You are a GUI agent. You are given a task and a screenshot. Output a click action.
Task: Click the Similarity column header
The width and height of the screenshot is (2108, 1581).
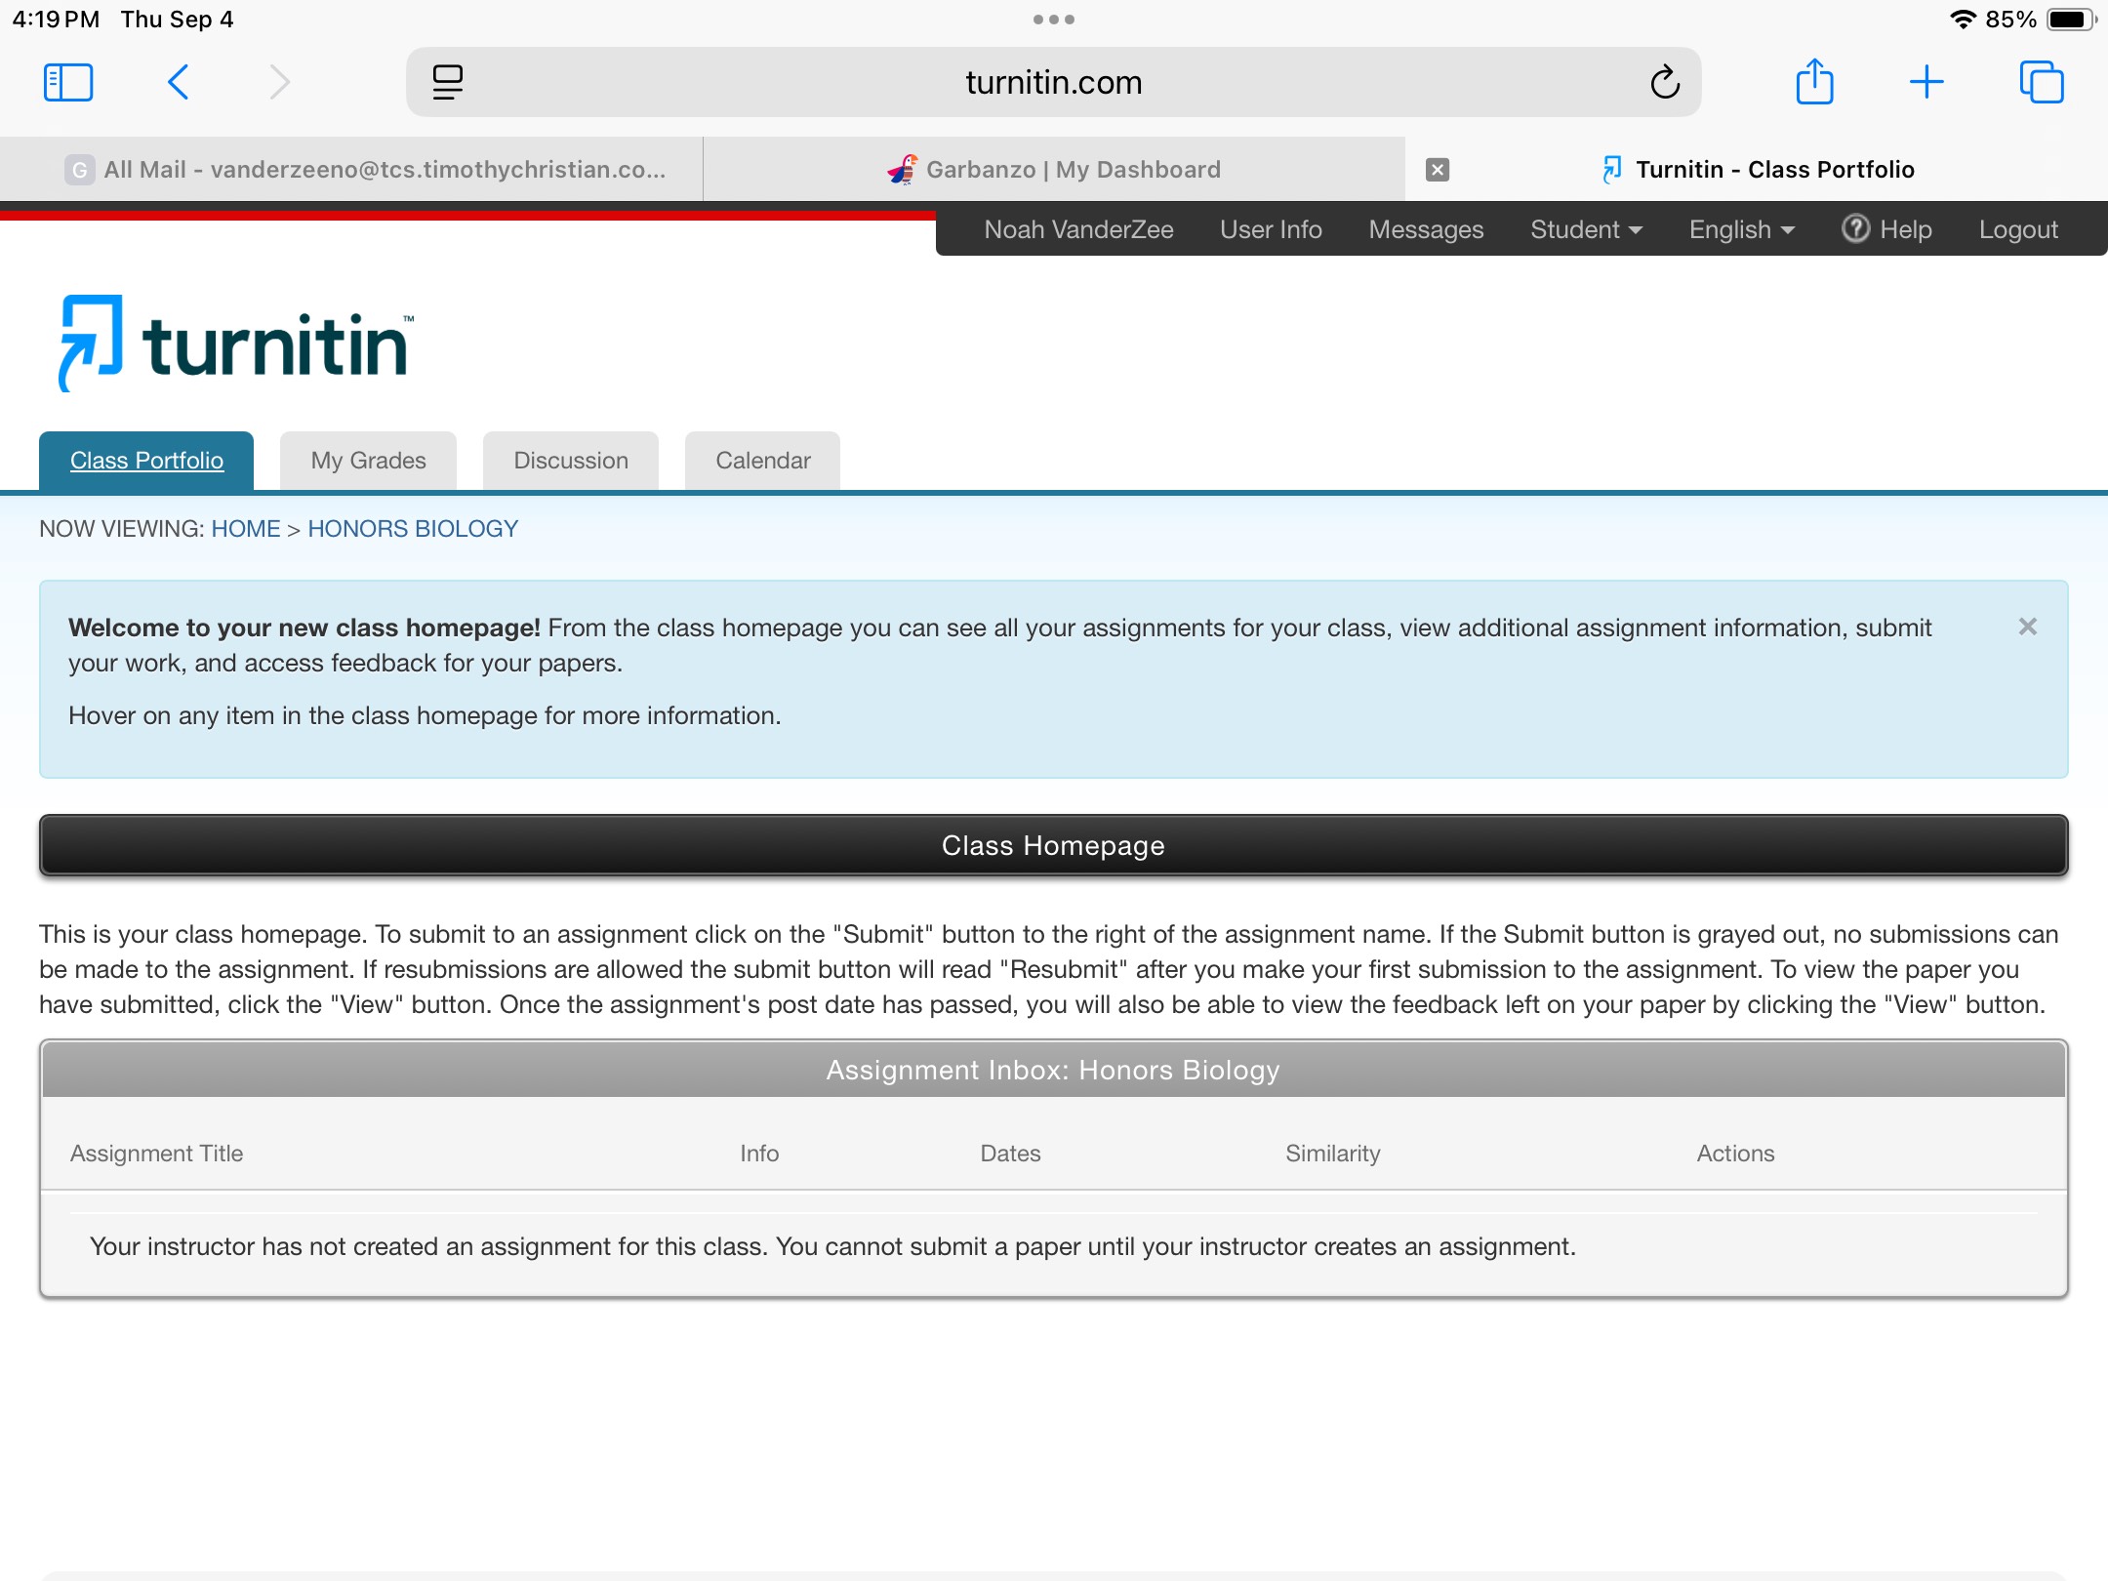[x=1333, y=1154]
